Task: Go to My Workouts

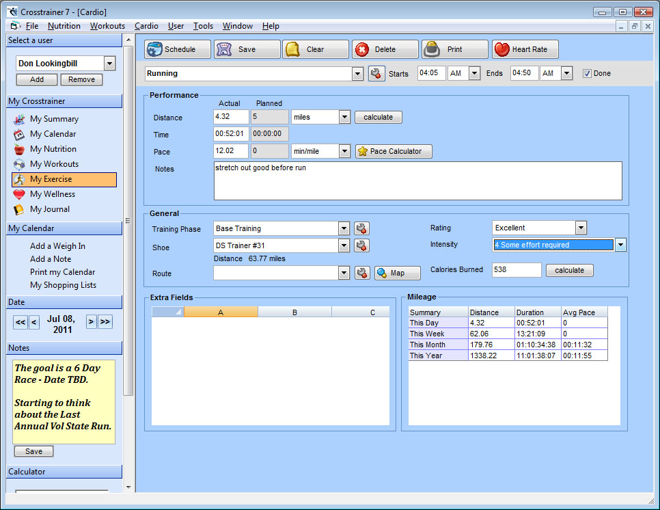Action: 54,164
